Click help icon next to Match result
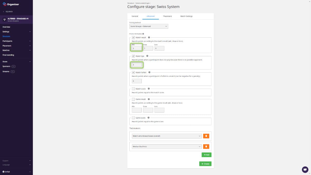Viewport: 311px width, 175px height. point(149,38)
